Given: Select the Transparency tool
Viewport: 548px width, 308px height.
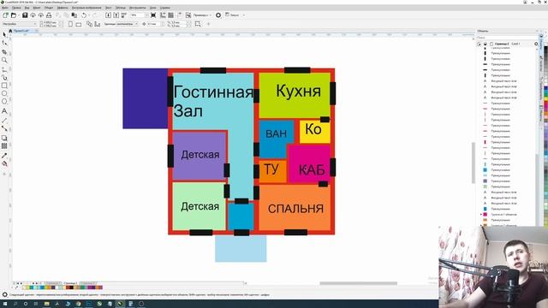Looking at the screenshot, I should [x=4, y=146].
